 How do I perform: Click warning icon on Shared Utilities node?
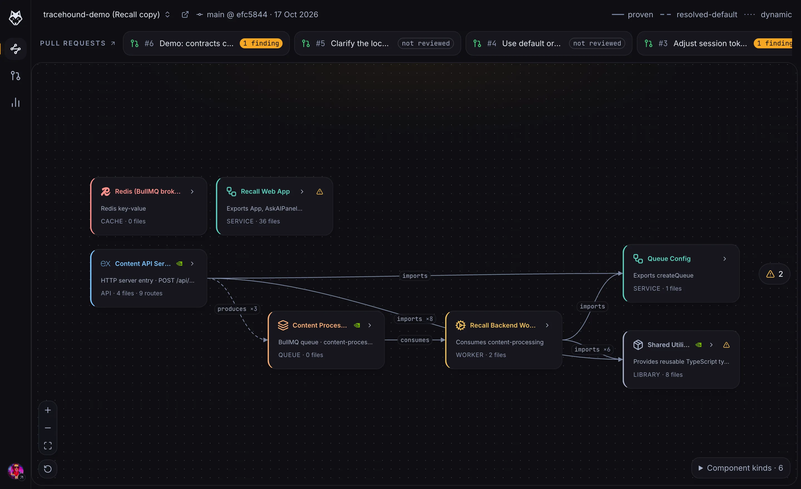(x=726, y=345)
